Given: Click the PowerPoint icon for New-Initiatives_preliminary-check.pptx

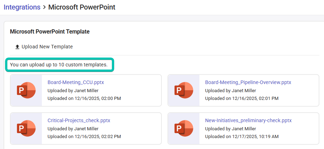Looking at the screenshot, I should click(x=183, y=129).
